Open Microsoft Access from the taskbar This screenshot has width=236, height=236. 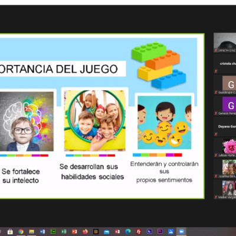[x=117, y=232]
